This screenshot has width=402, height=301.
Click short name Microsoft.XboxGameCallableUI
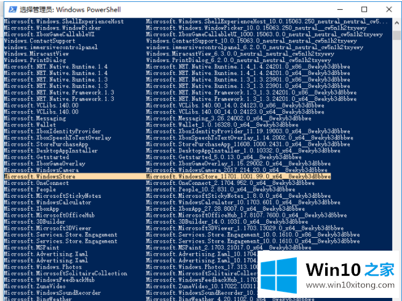point(49,34)
